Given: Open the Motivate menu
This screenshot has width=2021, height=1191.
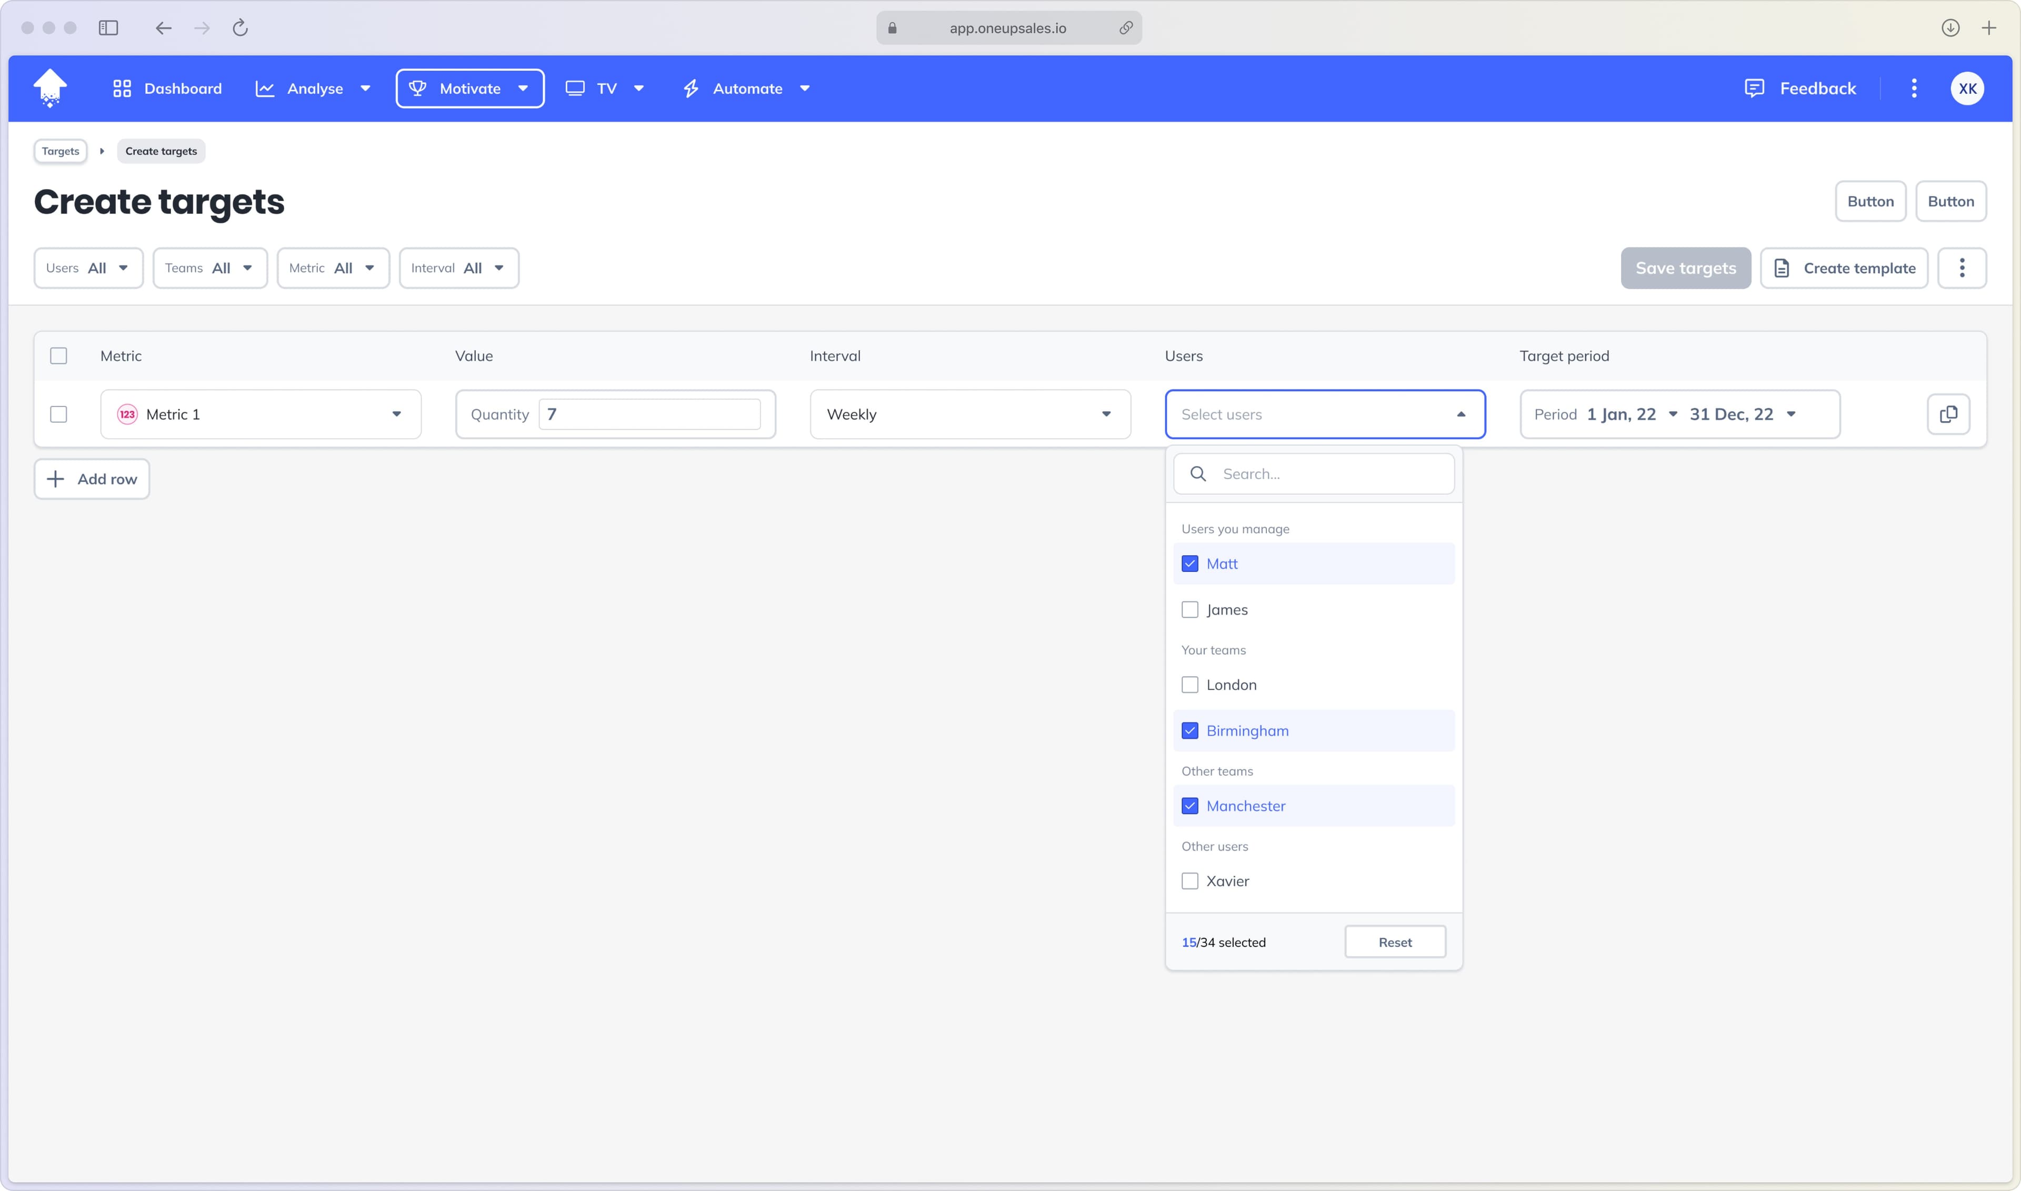Looking at the screenshot, I should click(x=470, y=88).
